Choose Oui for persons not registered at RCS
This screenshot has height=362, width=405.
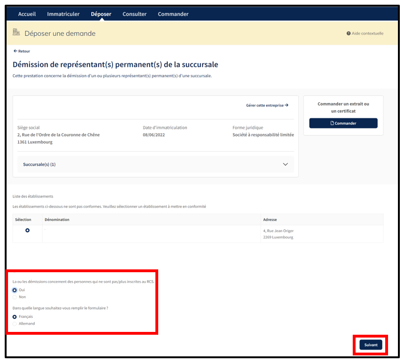[x=15, y=290]
